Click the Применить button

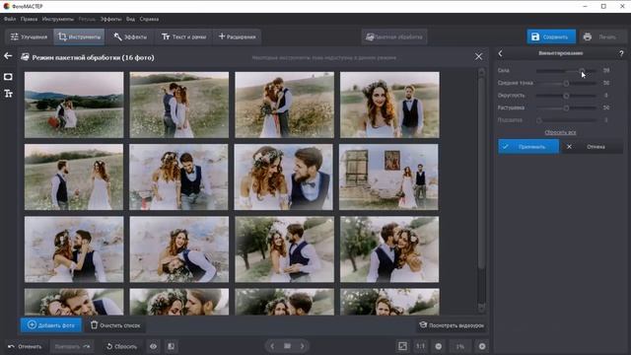(x=528, y=147)
